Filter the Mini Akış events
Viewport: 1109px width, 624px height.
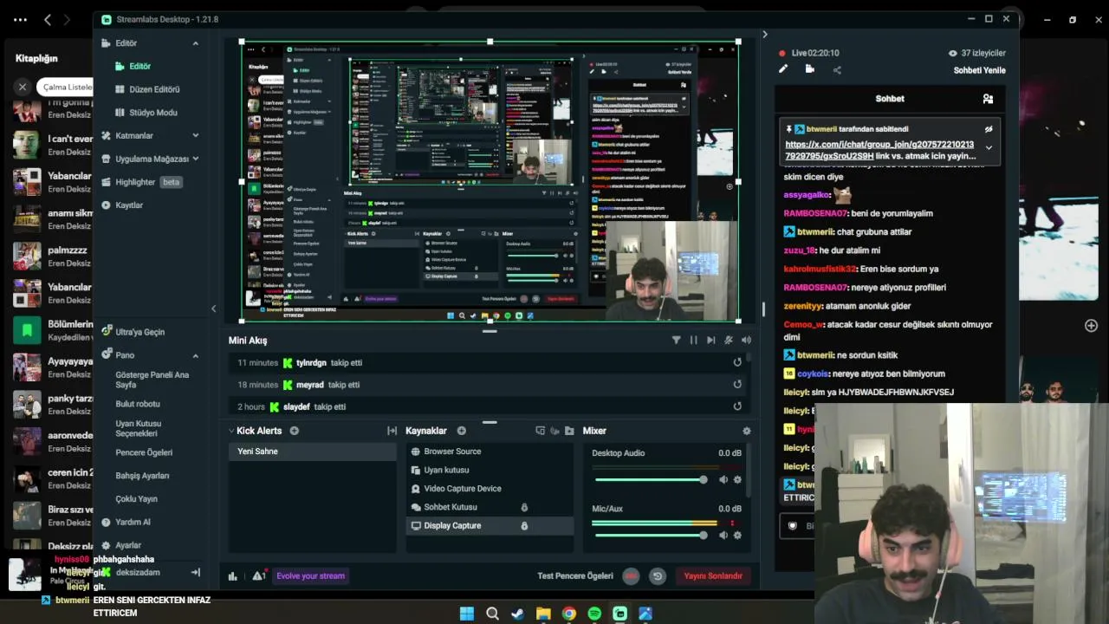coord(676,341)
